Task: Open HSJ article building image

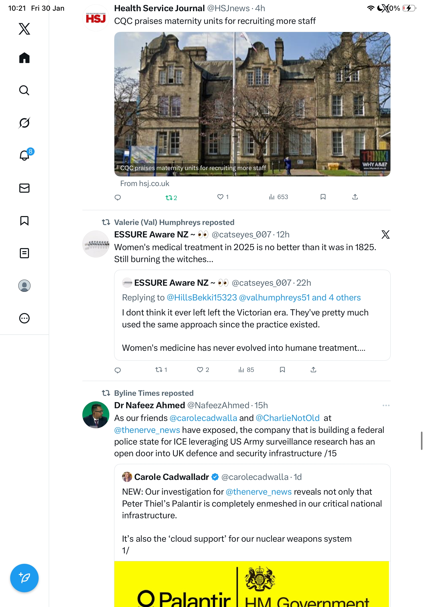Action: click(x=252, y=104)
